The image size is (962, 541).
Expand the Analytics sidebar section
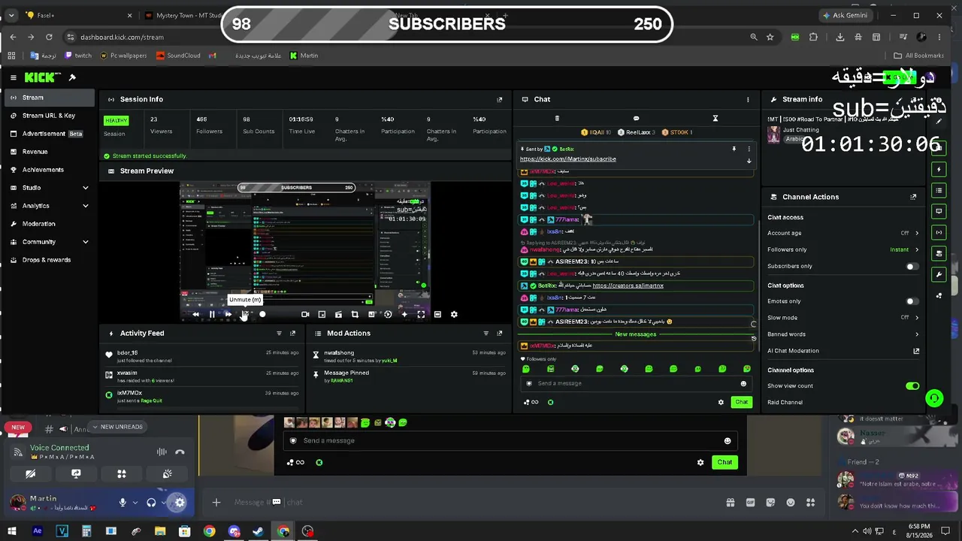click(48, 206)
